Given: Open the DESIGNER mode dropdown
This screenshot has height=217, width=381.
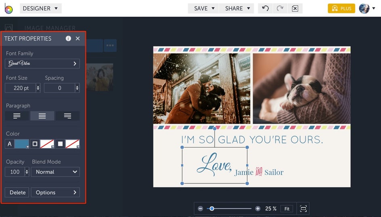Looking at the screenshot, I should tap(41, 8).
